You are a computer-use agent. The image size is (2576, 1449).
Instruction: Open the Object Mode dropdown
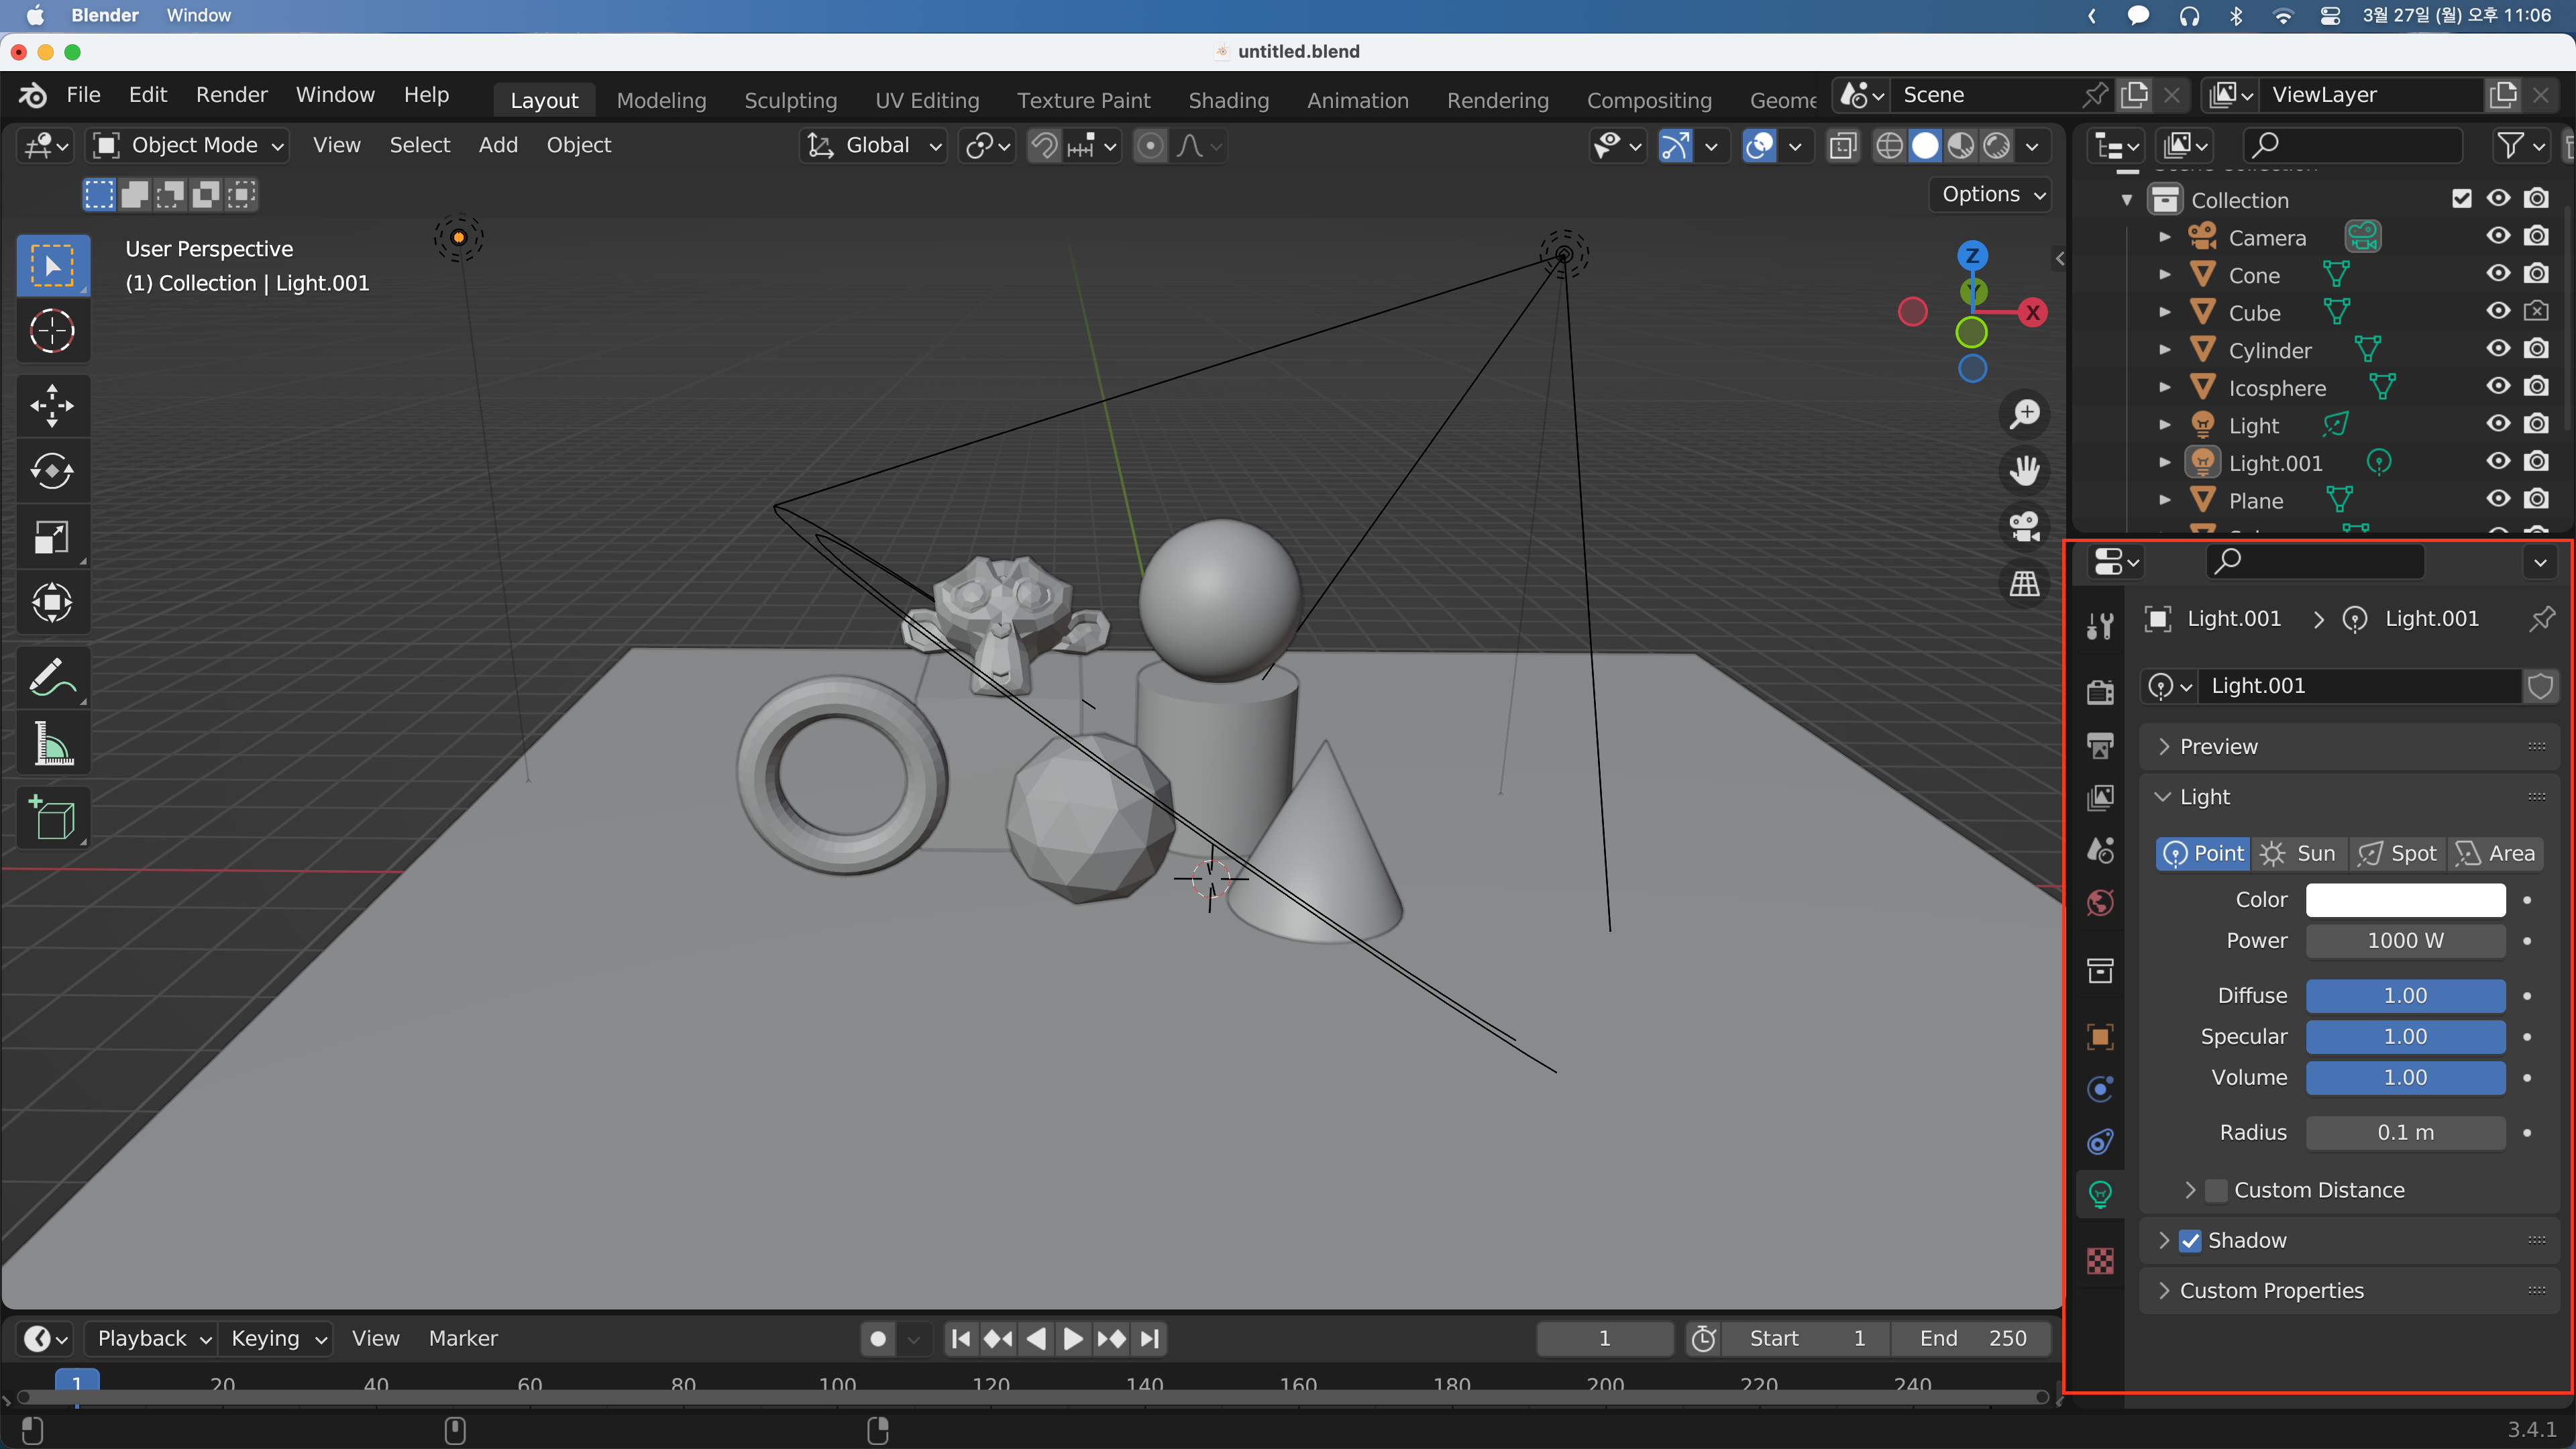[188, 146]
